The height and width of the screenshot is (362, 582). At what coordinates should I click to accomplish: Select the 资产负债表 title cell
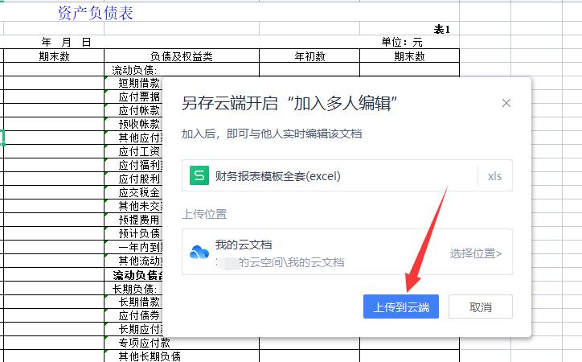96,13
